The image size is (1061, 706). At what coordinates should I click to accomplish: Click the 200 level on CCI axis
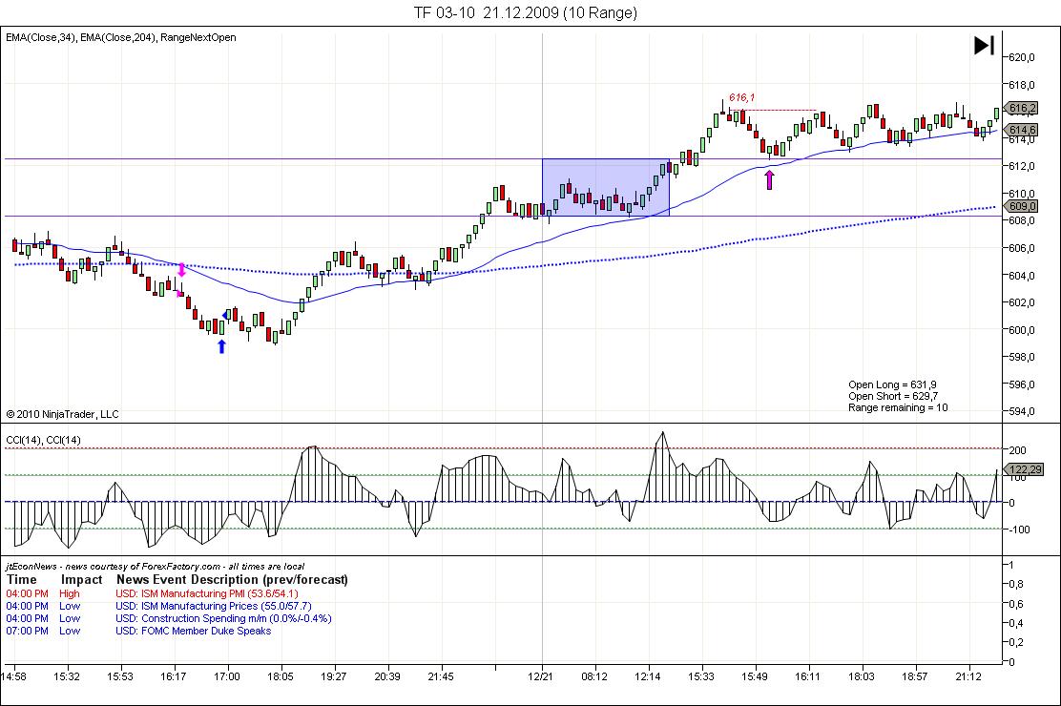pyautogui.click(x=1018, y=450)
